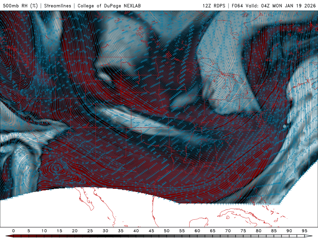This screenshot has width=318, height=238.
Task: Click 'College of DuPage NEXLAB' text
Action: tap(109, 6)
